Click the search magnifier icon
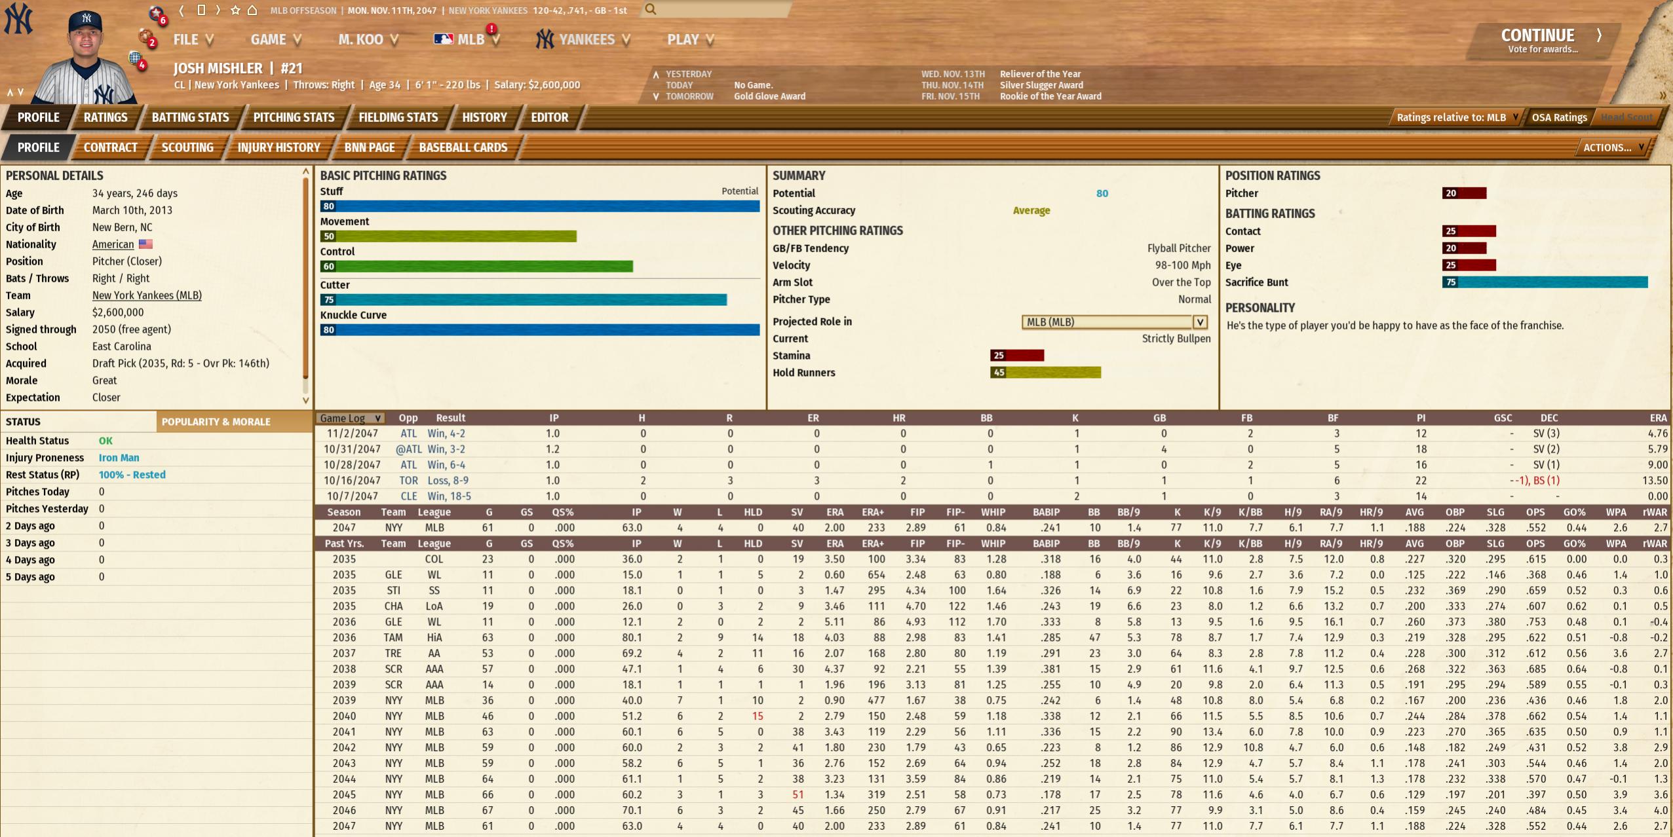This screenshot has width=1673, height=837. coord(650,9)
